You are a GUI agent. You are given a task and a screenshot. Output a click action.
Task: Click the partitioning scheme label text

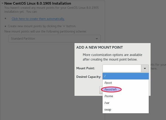coord(46,32)
